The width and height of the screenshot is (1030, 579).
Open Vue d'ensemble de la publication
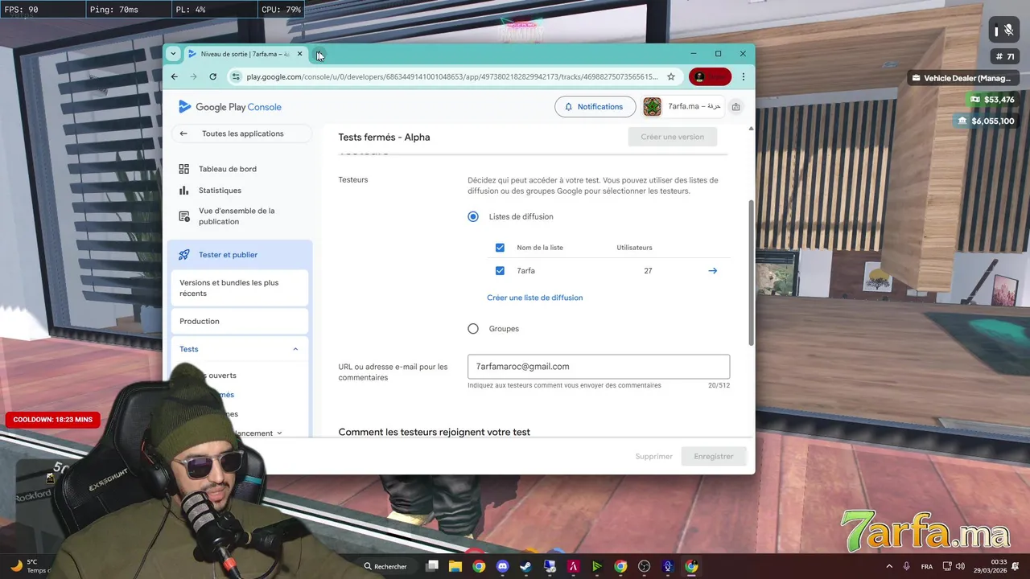pos(237,216)
